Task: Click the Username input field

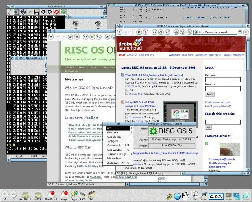Action: (x=222, y=79)
